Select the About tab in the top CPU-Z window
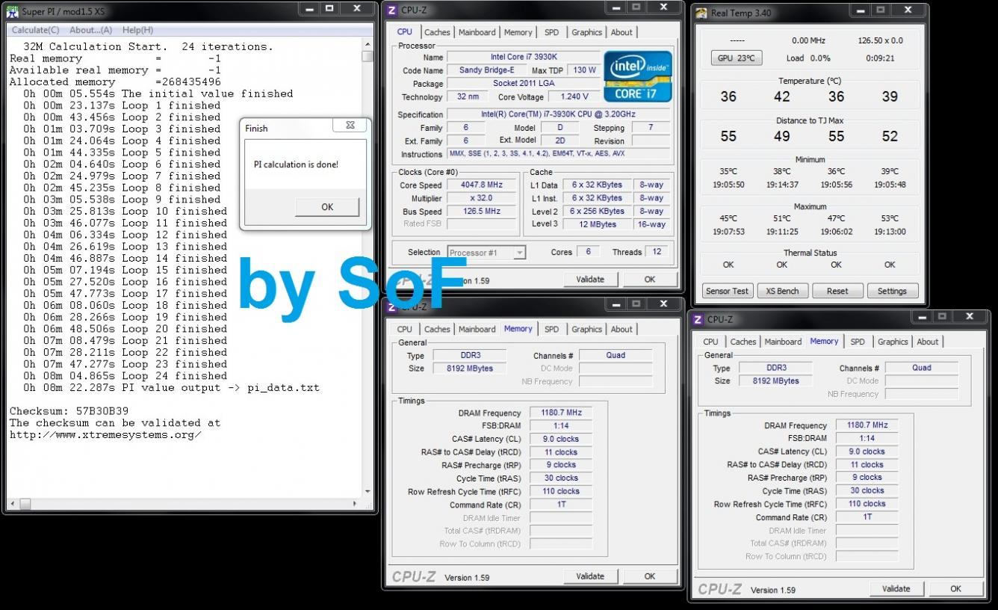 tap(622, 32)
